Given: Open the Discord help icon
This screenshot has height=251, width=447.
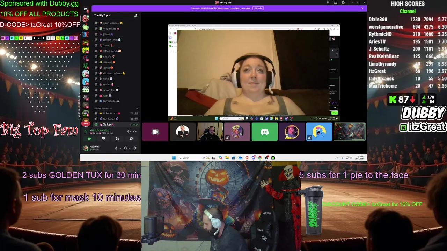Looking at the screenshot, I should click(x=343, y=3).
